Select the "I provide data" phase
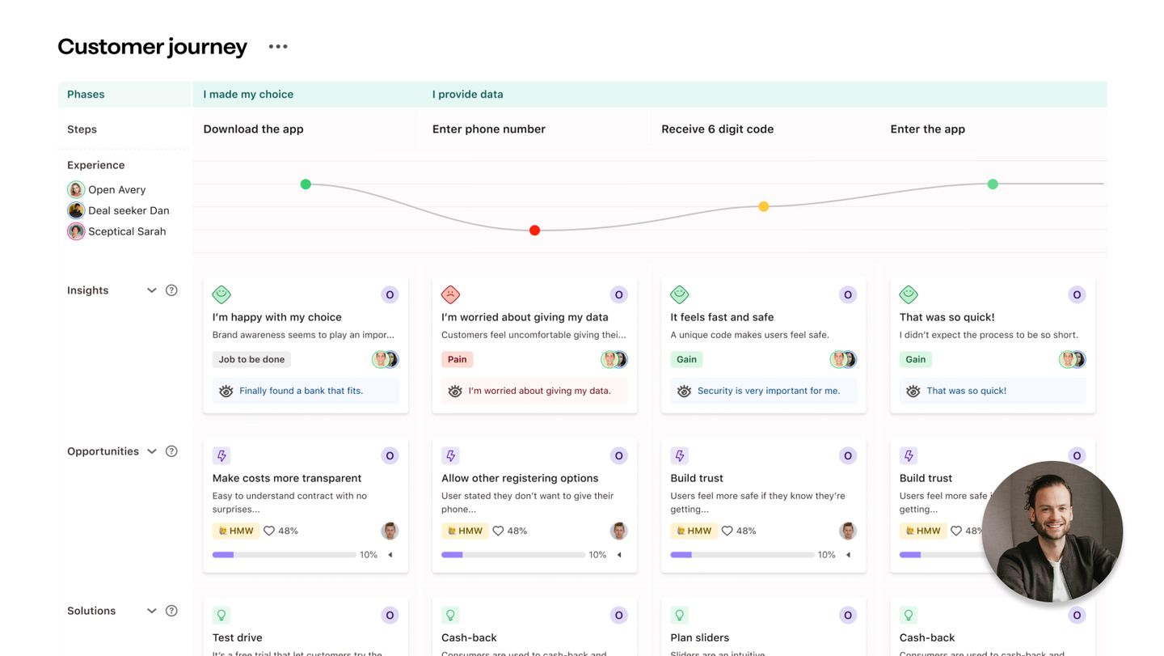 tap(467, 93)
